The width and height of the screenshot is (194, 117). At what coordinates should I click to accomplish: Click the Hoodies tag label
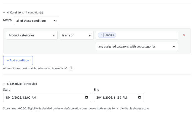[109, 35]
